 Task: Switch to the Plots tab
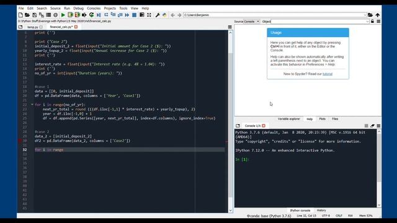322,119
